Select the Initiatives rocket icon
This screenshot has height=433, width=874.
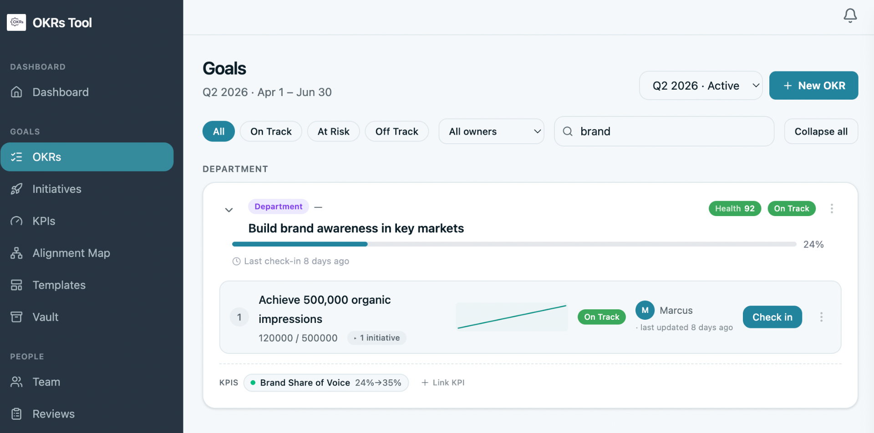pos(16,189)
